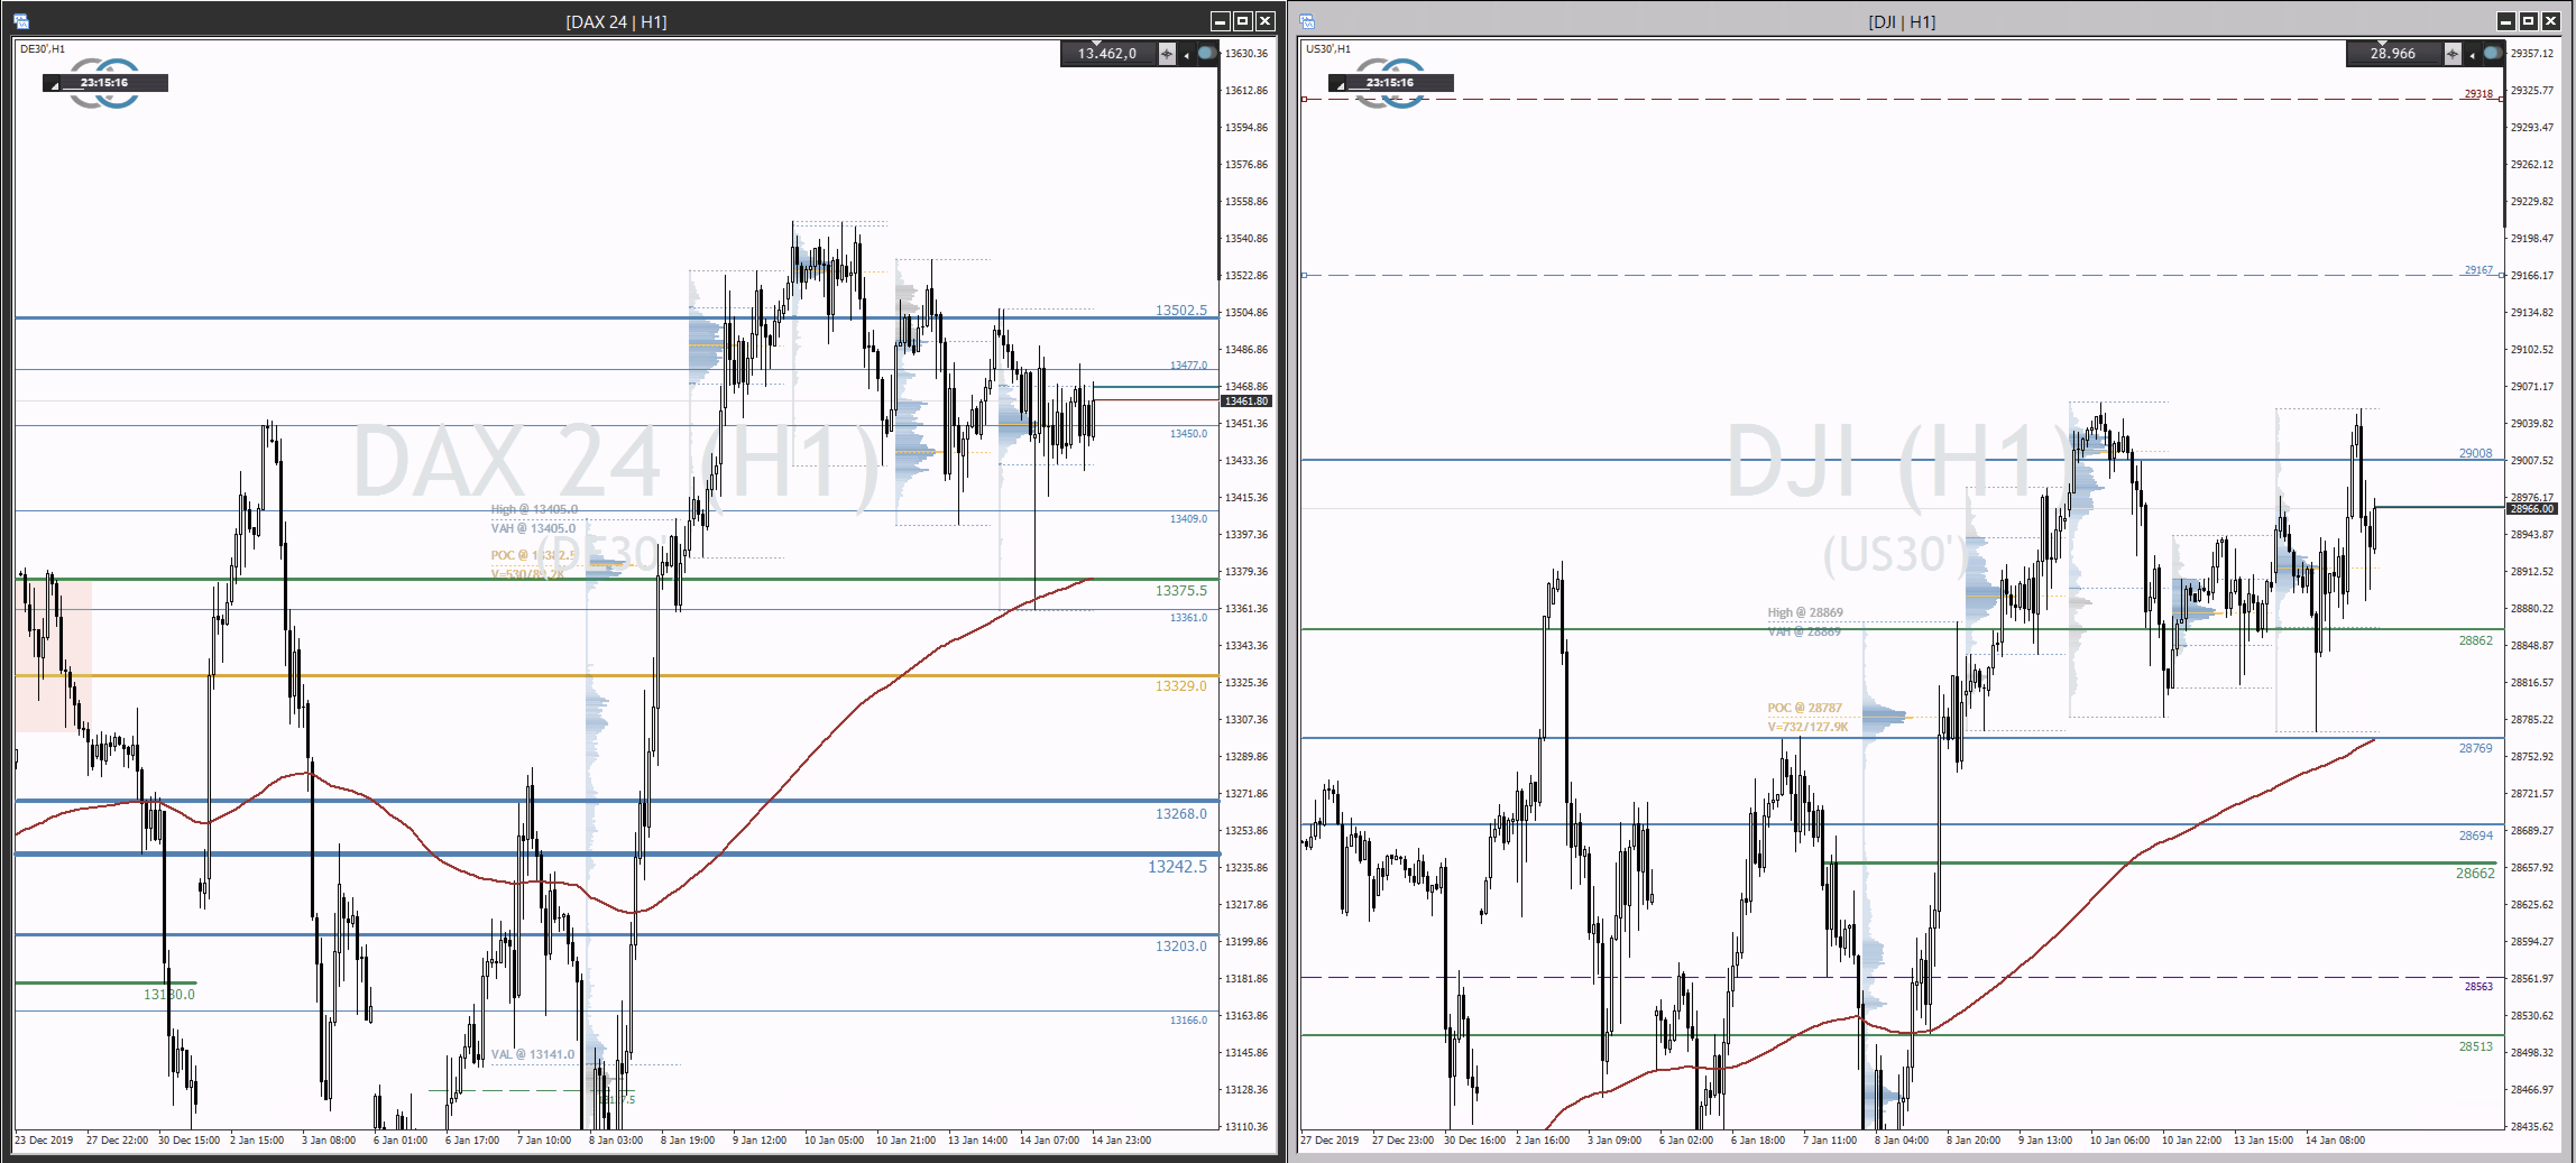Click crosshair button in DAX price panel
This screenshot has width=2576, height=1163.
coord(1167,53)
